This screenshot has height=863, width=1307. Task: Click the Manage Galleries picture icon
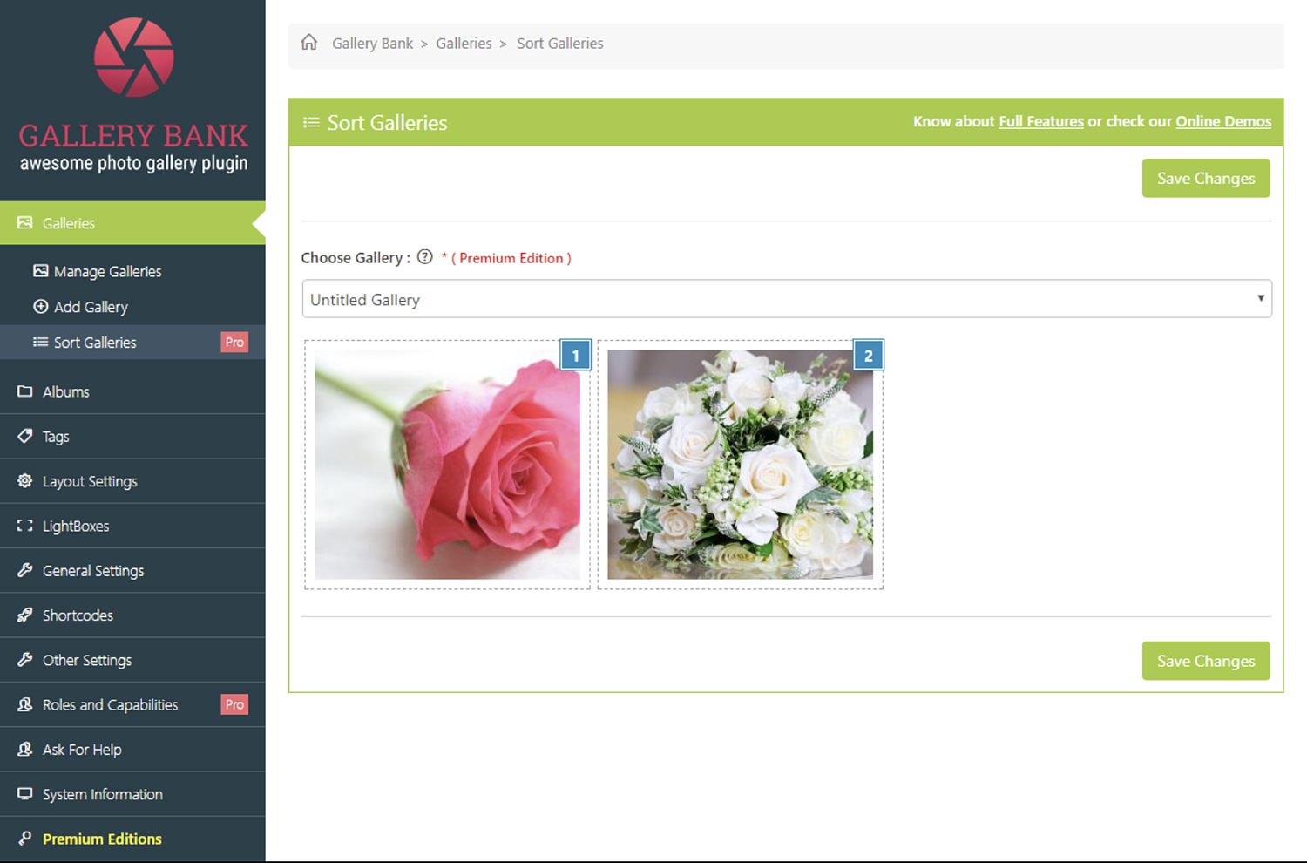click(41, 271)
